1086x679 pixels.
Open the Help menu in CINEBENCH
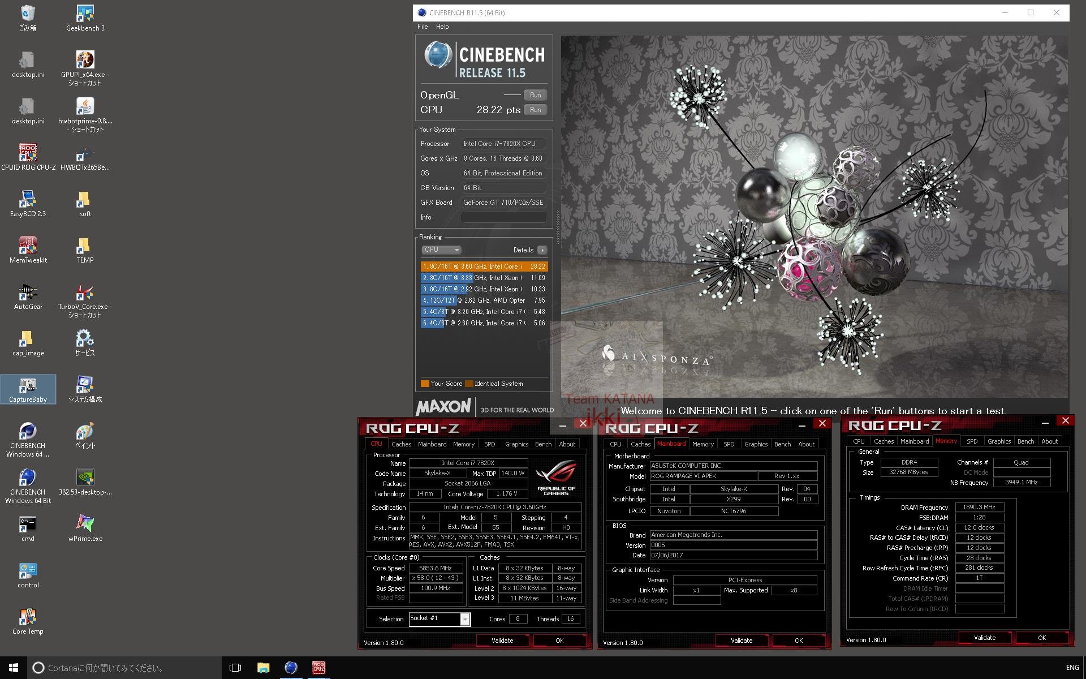pos(442,27)
